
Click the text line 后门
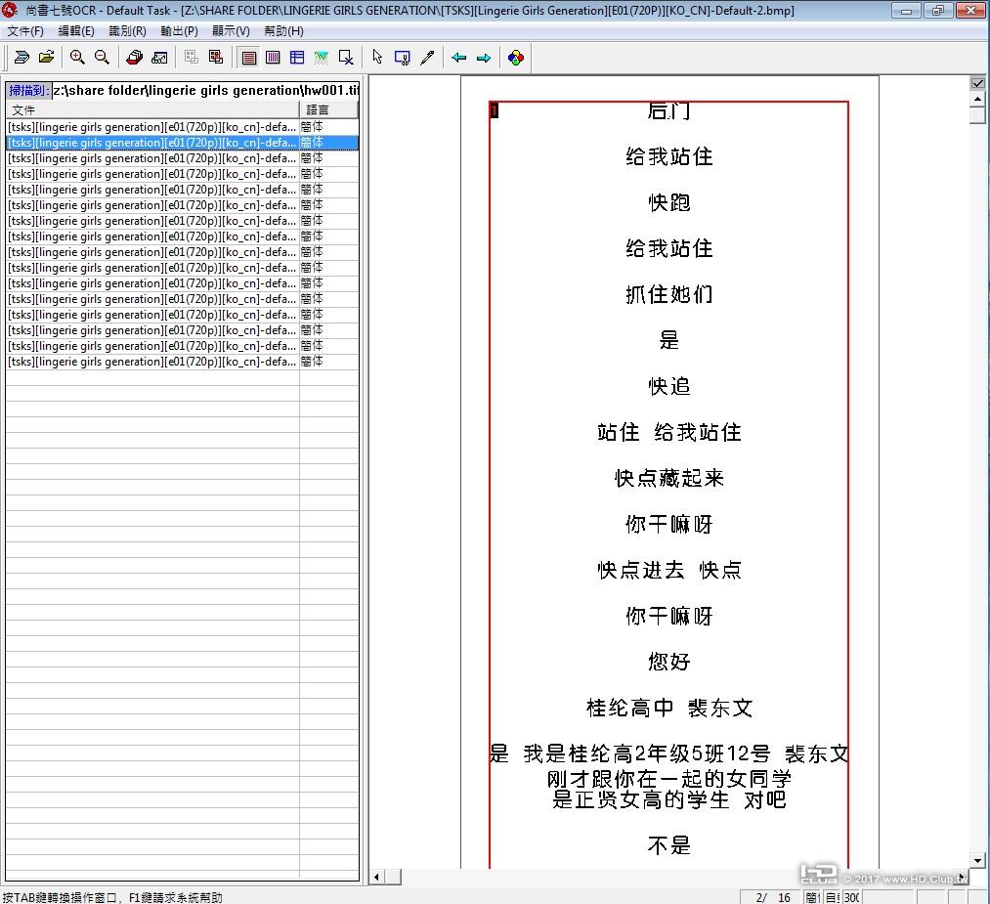668,111
